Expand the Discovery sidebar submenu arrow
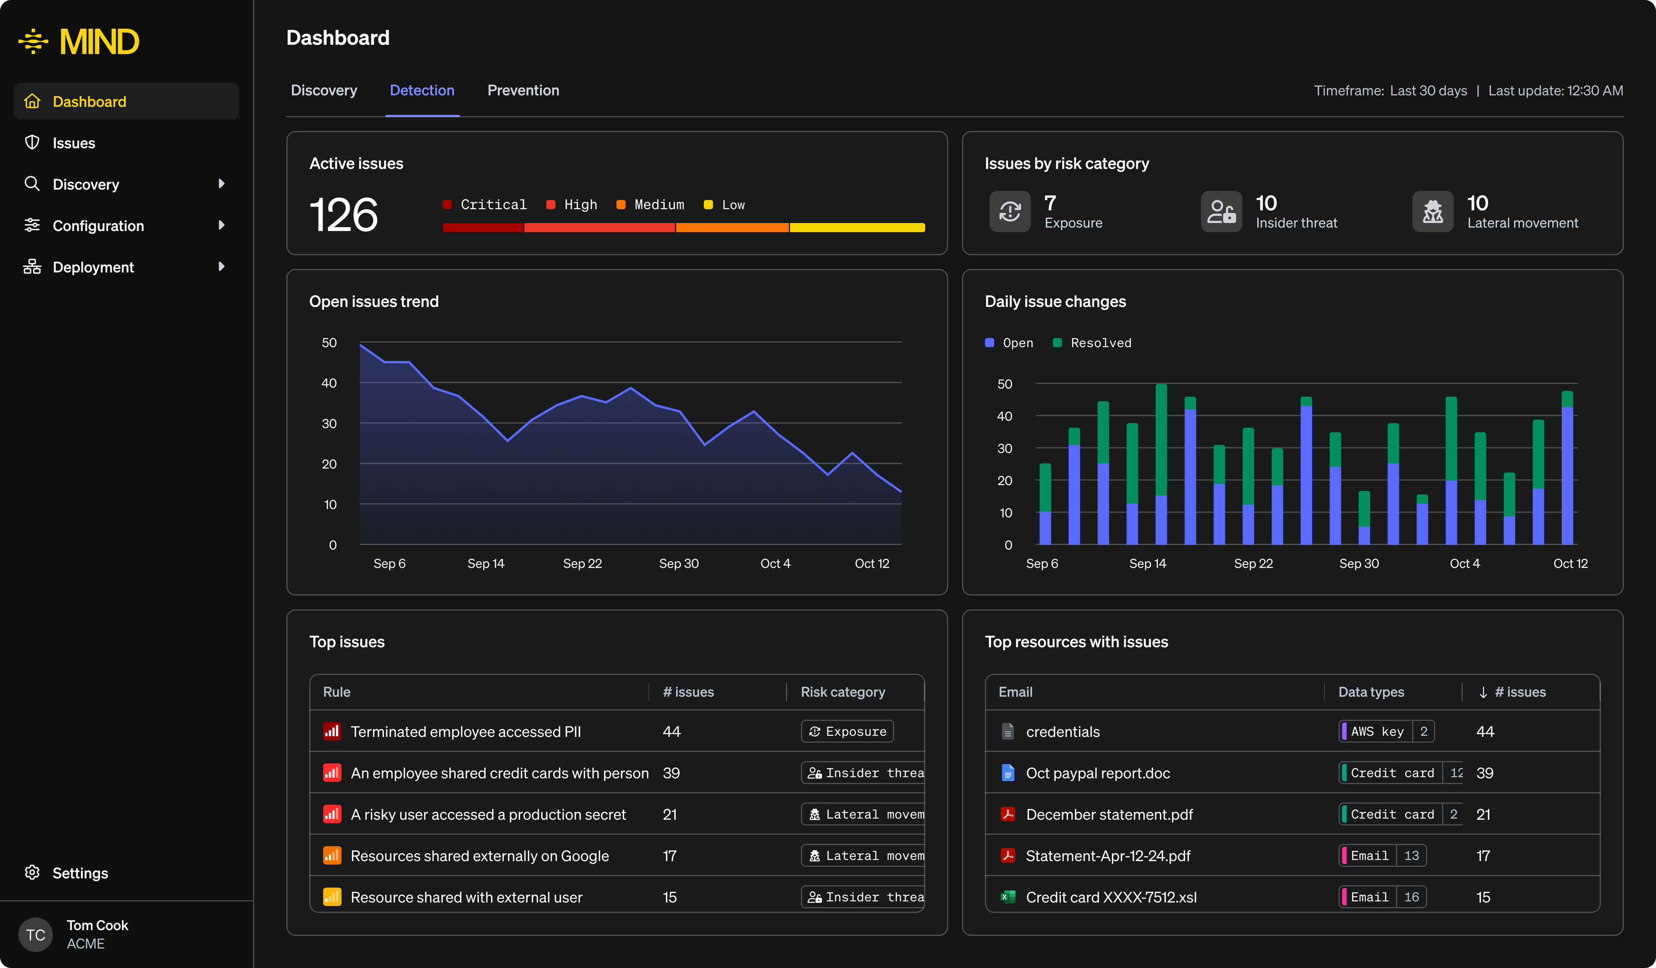Viewport: 1656px width, 968px height. (222, 184)
